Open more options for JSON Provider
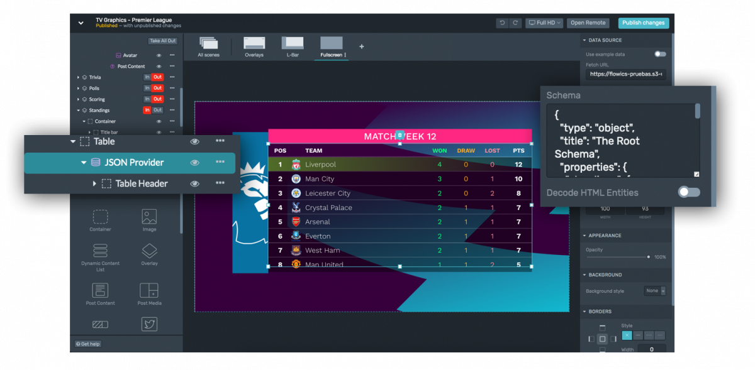Image resolution: width=755 pixels, height=370 pixels. point(220,162)
